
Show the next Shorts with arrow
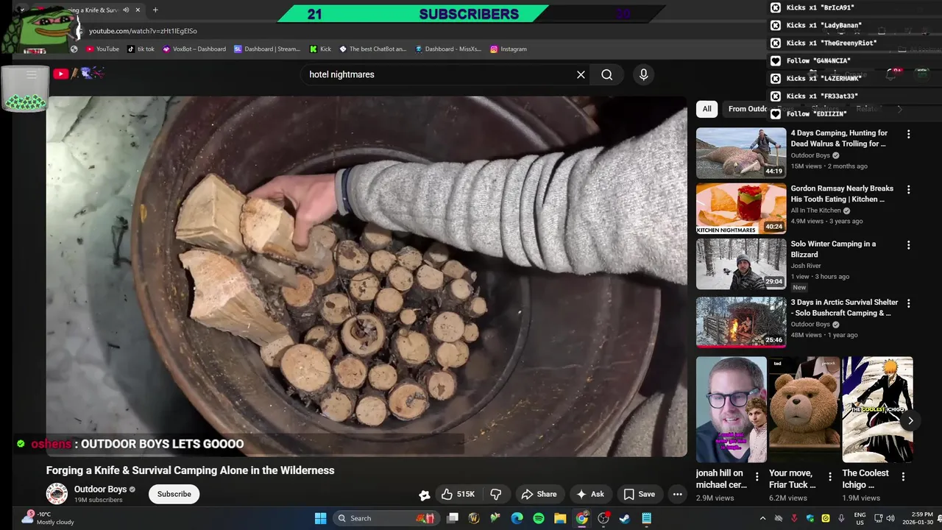click(910, 420)
